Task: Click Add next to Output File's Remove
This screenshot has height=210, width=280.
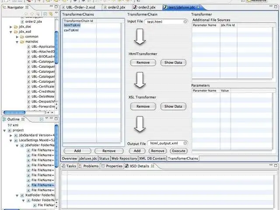Action: (137, 151)
